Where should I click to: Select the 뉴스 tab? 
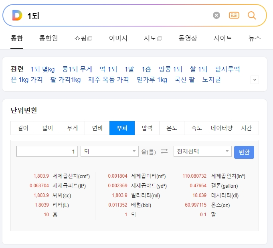pos(255,38)
